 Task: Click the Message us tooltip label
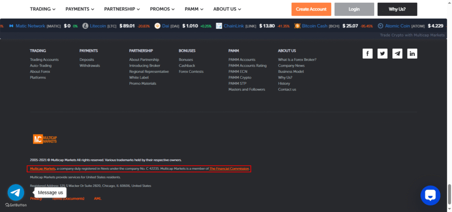(x=50, y=193)
